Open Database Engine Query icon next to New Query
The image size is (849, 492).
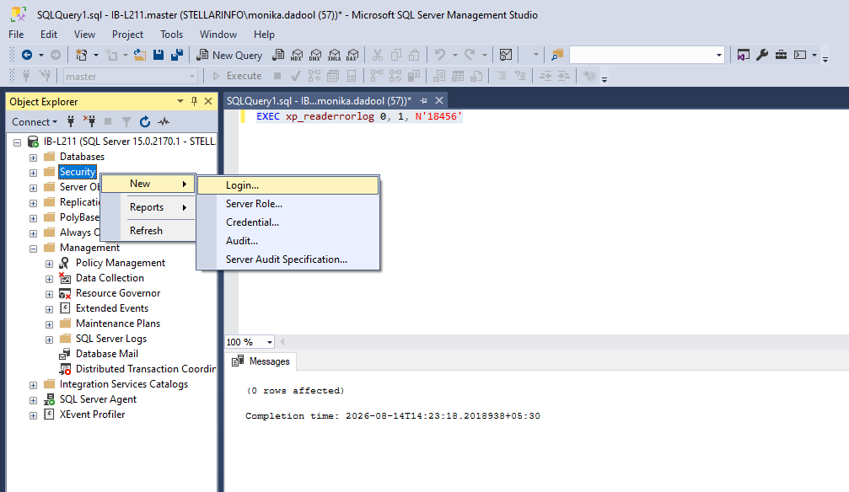pyautogui.click(x=278, y=55)
